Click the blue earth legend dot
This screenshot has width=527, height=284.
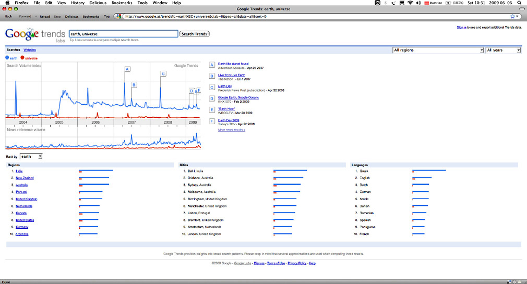coord(7,58)
